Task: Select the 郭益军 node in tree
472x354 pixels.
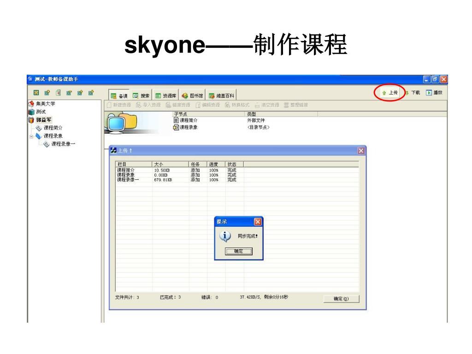Action: tap(44, 120)
